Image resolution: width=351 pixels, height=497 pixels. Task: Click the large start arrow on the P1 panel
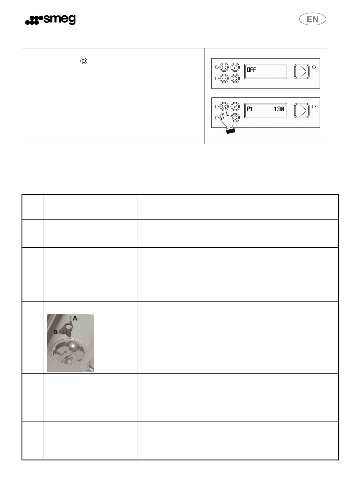coord(302,111)
